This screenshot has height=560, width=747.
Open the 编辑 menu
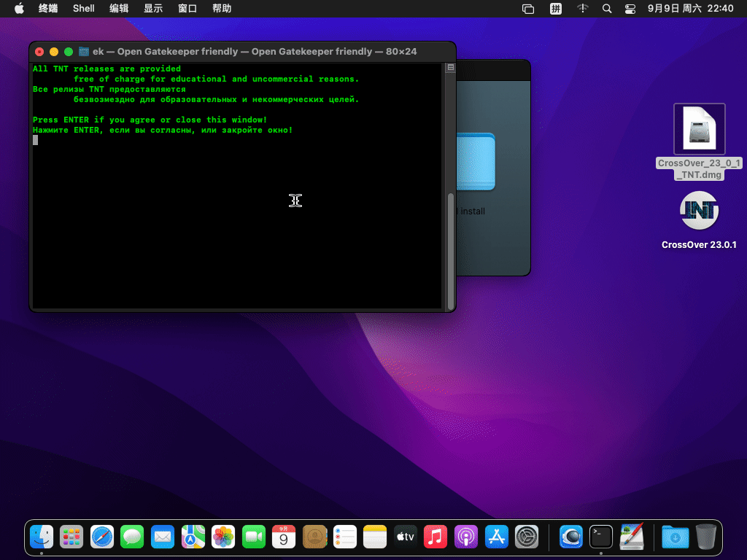(x=119, y=9)
